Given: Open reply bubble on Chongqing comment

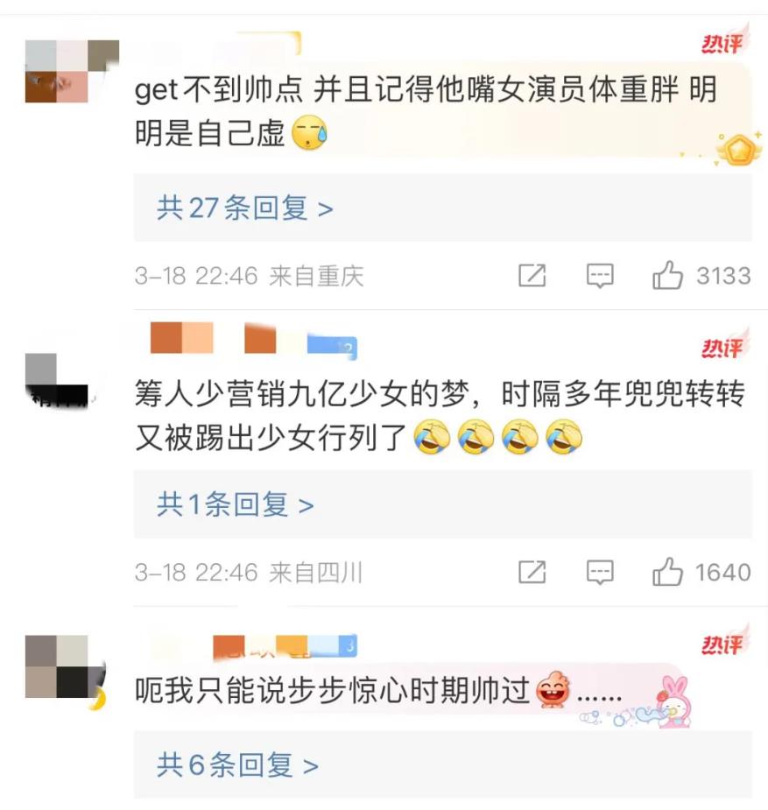Looking at the screenshot, I should (x=600, y=275).
